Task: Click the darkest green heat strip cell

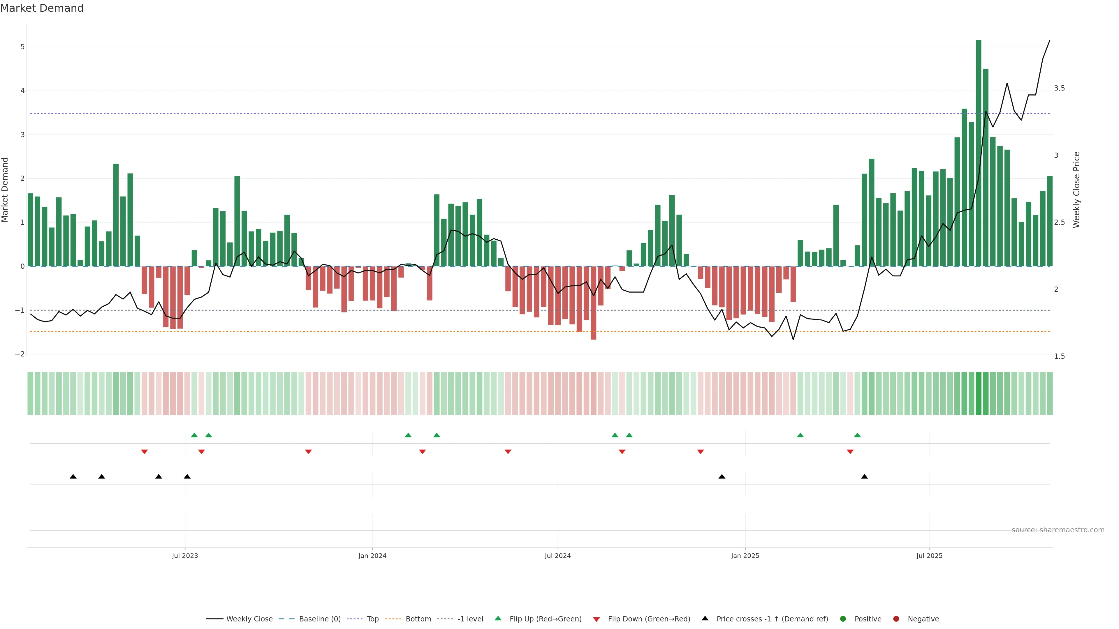Action: [x=978, y=393]
